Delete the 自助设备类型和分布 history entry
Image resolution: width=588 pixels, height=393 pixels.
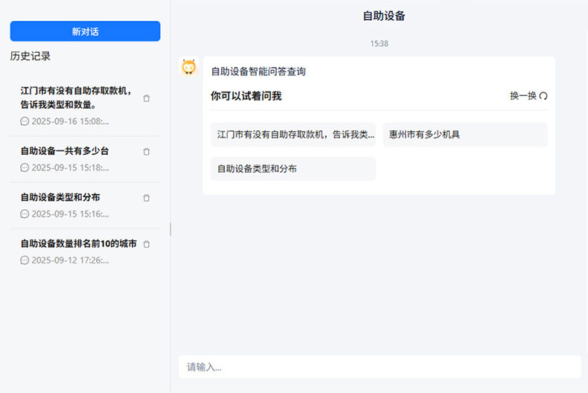(x=147, y=198)
